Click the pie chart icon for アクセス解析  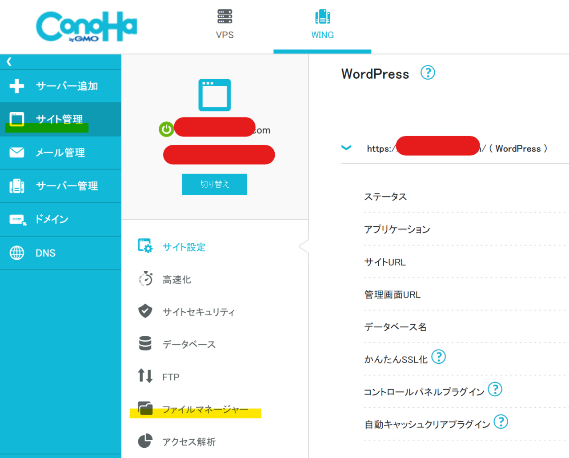point(145,441)
